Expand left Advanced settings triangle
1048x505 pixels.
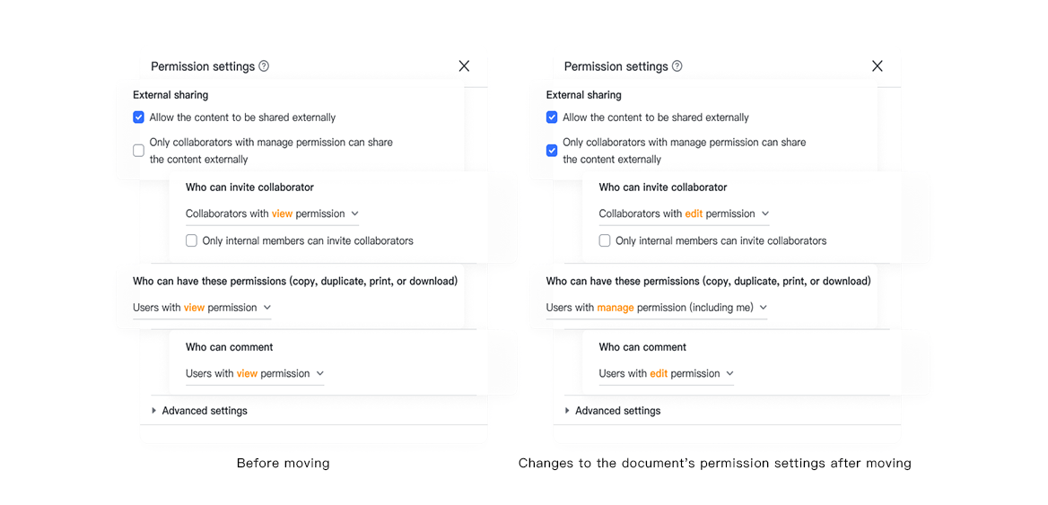pos(154,411)
